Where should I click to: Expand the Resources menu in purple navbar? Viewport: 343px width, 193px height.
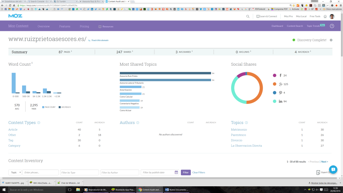(x=106, y=26)
